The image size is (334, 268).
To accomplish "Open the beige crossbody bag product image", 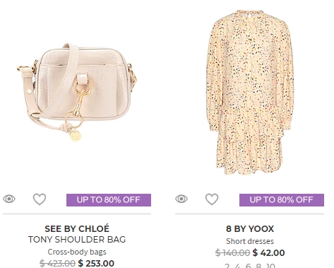I will [77, 93].
